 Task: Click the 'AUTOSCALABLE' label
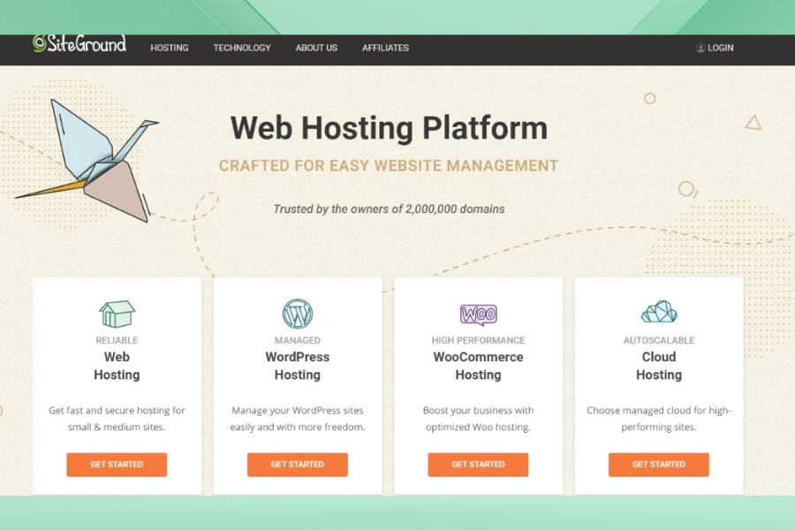(x=659, y=340)
